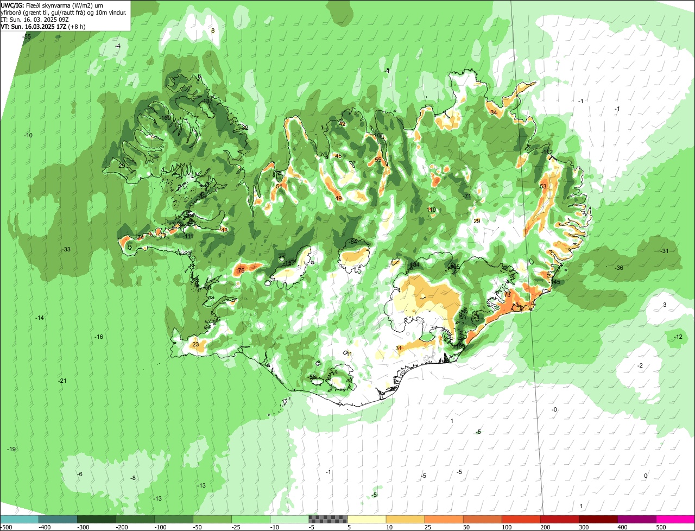Click the positive '31' value south of Vatnajökull
Image resolution: width=695 pixels, height=531 pixels.
[x=399, y=348]
